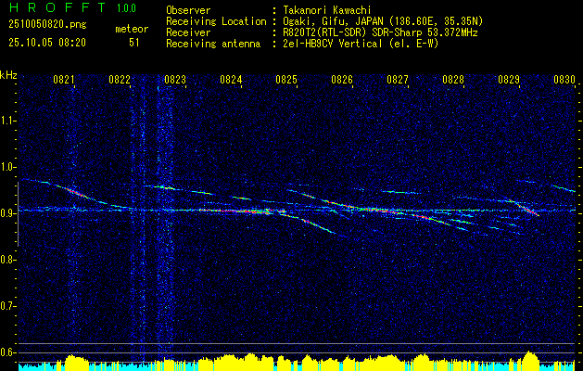The image size is (583, 371).
Task: Click the kHz axis unit label
Action: 8,75
